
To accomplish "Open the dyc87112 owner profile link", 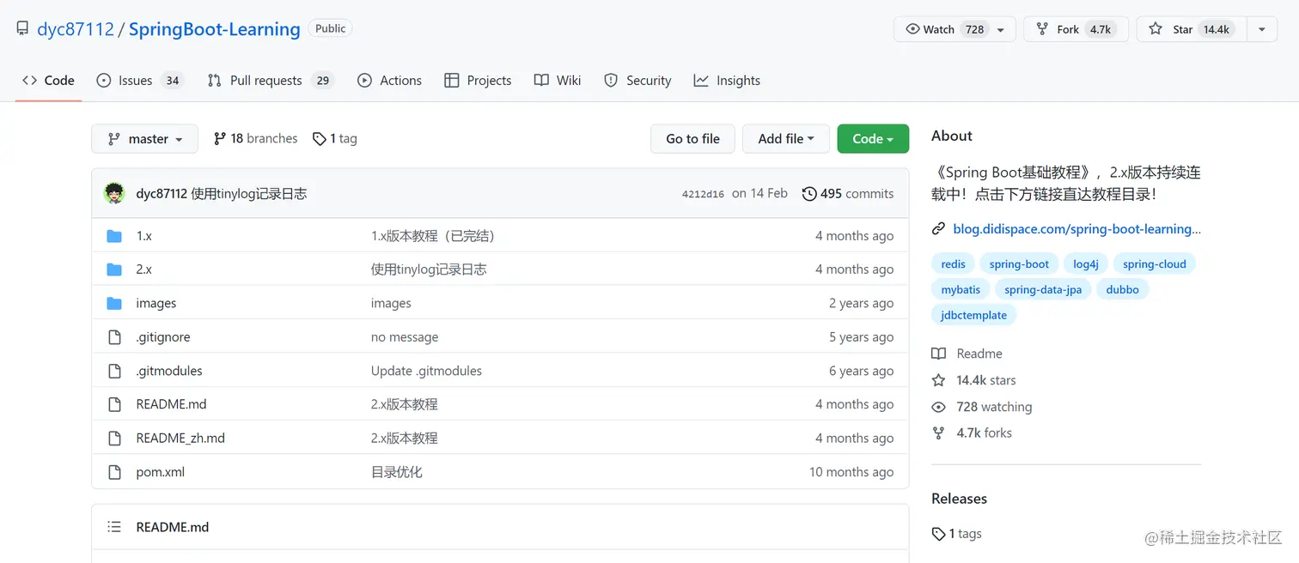I will pos(76,29).
